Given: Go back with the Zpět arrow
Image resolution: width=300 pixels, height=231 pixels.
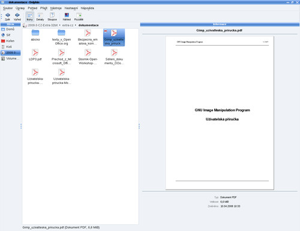Looking at the screenshot, I should point(8,17).
